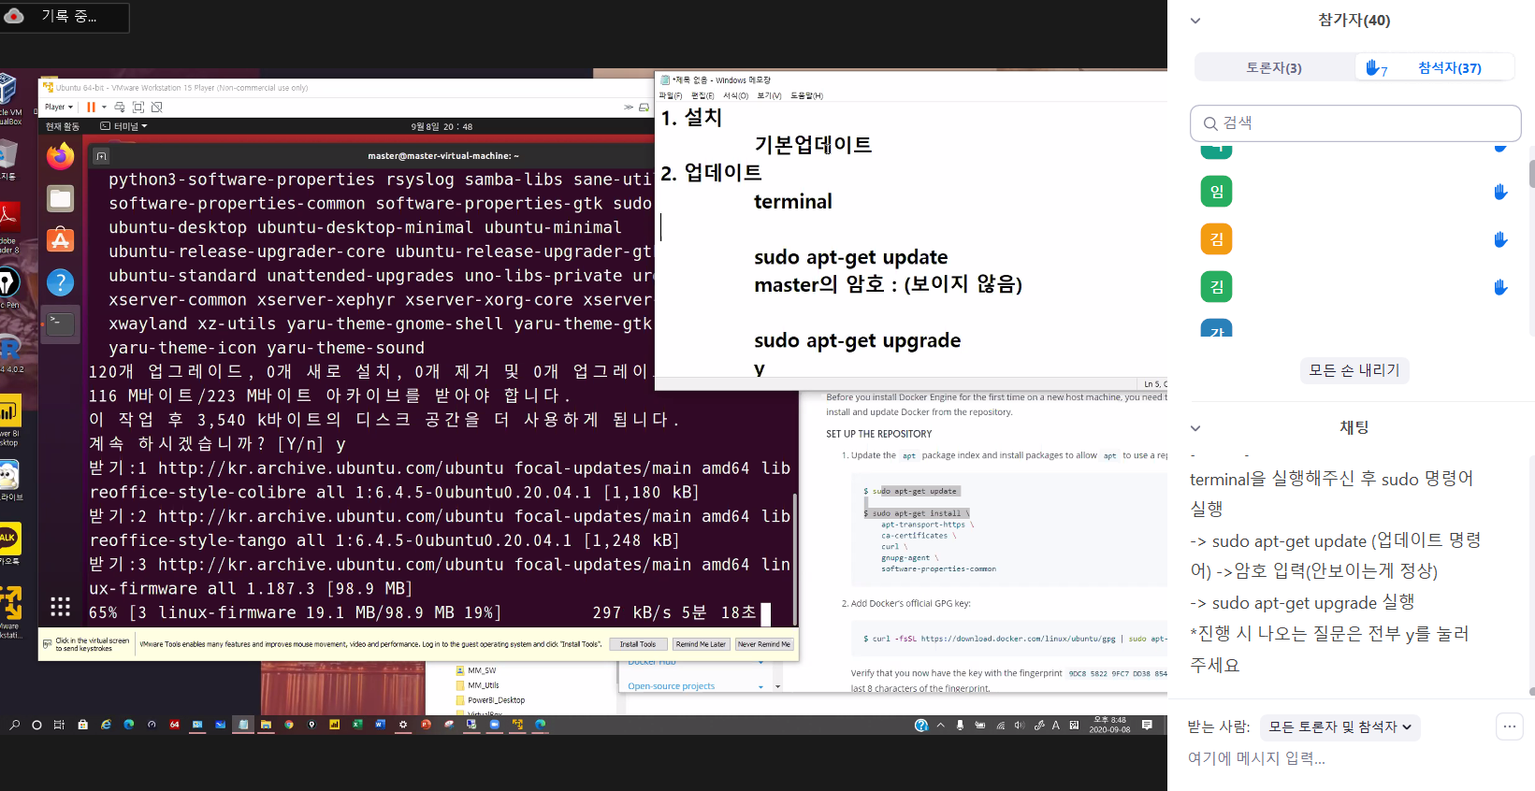Open the Help icon in Ubuntu dock
The image size is (1535, 791).
pyautogui.click(x=61, y=282)
